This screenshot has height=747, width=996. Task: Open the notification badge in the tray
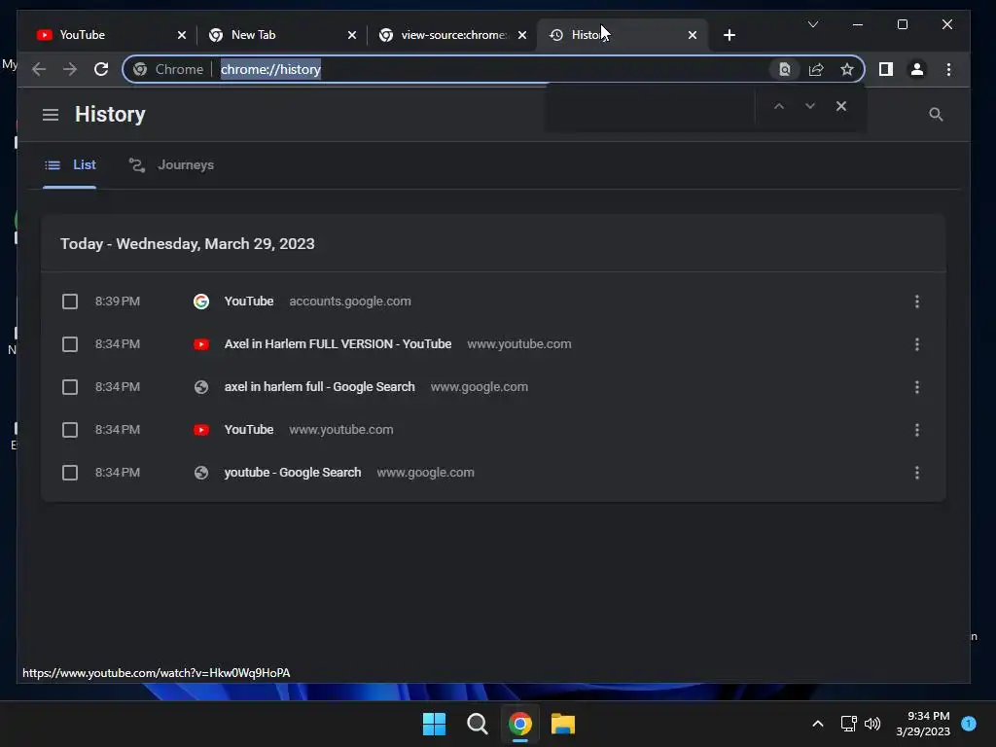click(968, 724)
